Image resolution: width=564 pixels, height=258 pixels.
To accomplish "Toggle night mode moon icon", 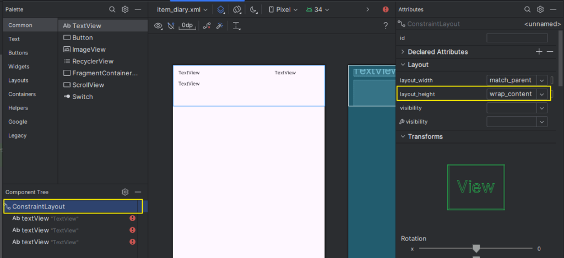I will pos(253,10).
